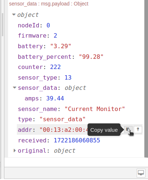148x180 pixels.
Task: Click sensor_name value "Current Monitor"
Action: pos(95,109)
